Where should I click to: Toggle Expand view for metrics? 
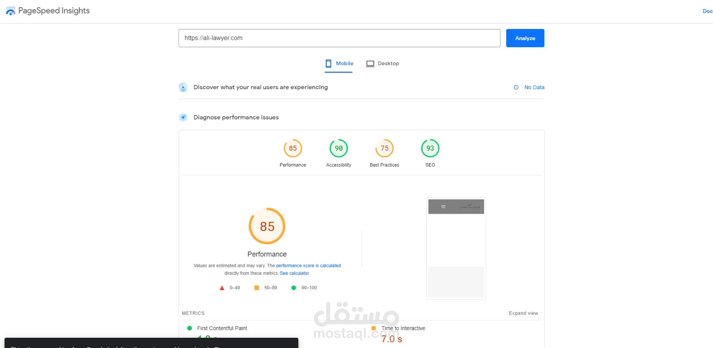click(x=523, y=313)
